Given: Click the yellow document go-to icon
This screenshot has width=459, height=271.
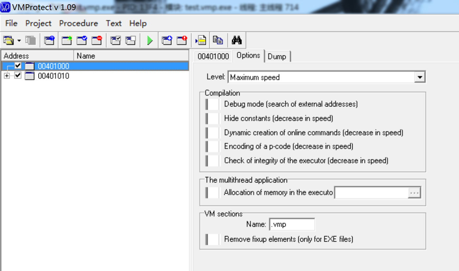Looking at the screenshot, I should pos(201,40).
